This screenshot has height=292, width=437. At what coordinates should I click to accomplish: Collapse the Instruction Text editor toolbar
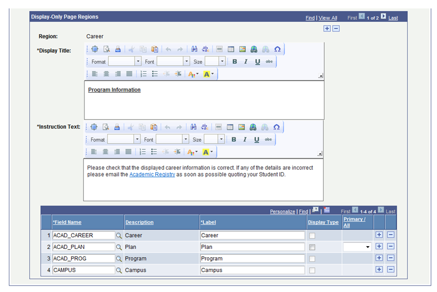320,154
